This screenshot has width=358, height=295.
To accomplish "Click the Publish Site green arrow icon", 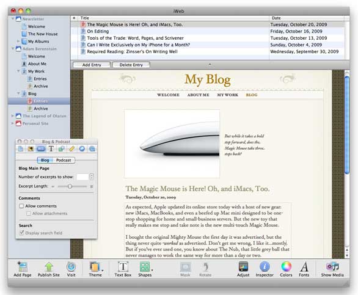I will 49,267.
